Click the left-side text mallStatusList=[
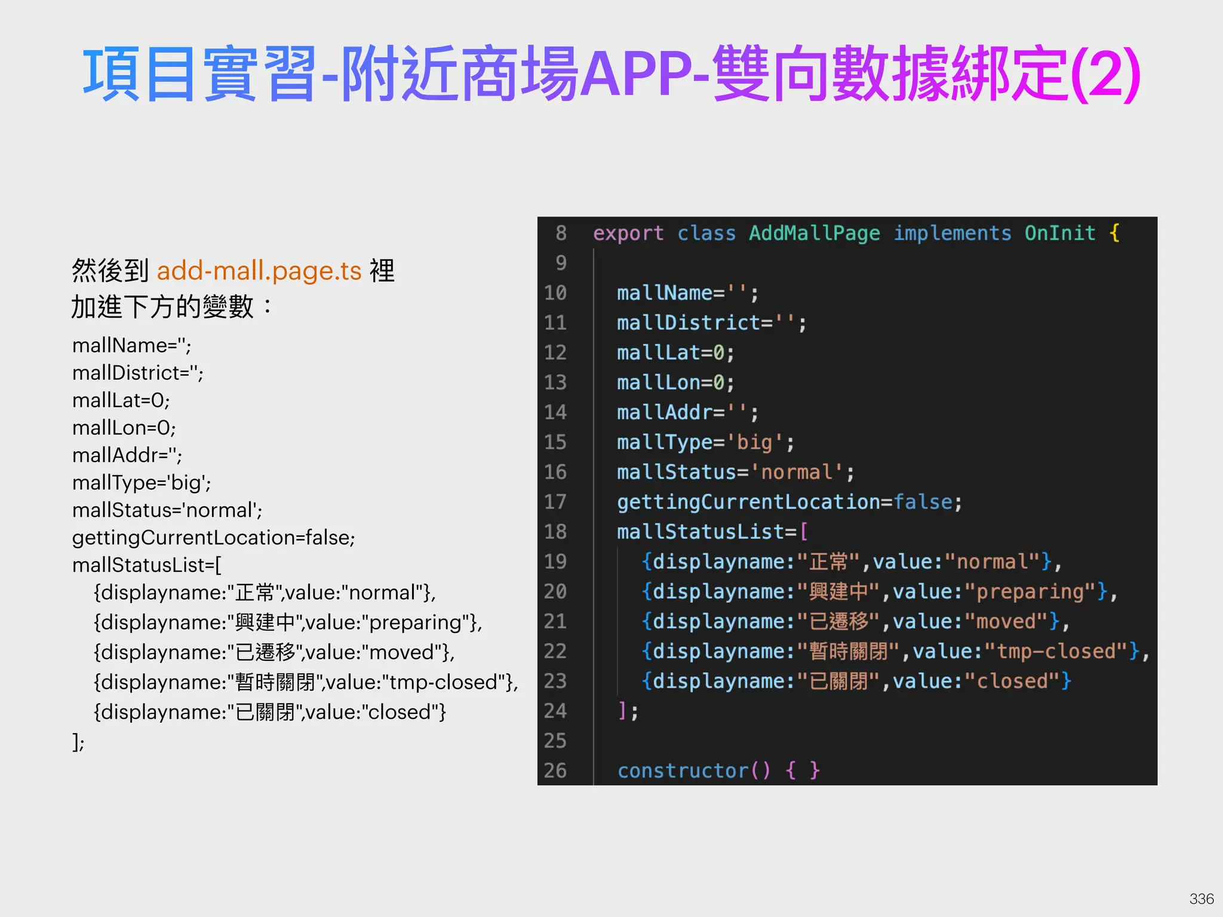This screenshot has width=1223, height=917. [x=147, y=565]
